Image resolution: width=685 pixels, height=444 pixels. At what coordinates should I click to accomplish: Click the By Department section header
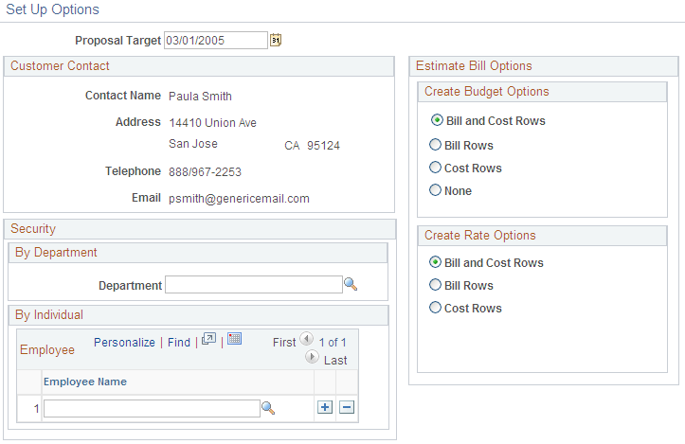(56, 253)
